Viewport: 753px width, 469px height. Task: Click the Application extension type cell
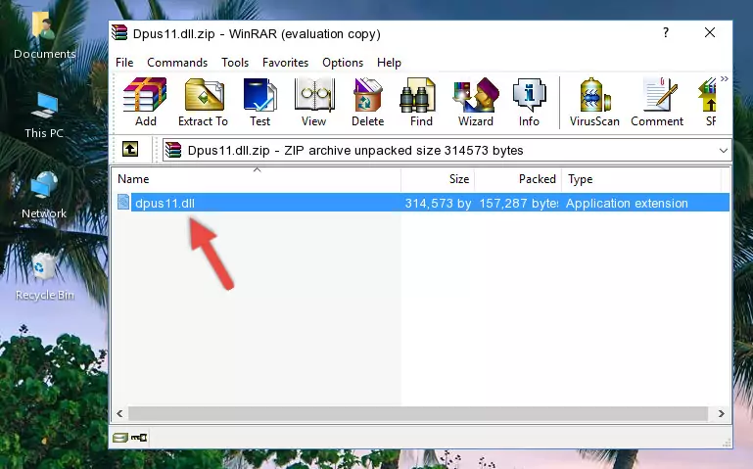(x=627, y=204)
